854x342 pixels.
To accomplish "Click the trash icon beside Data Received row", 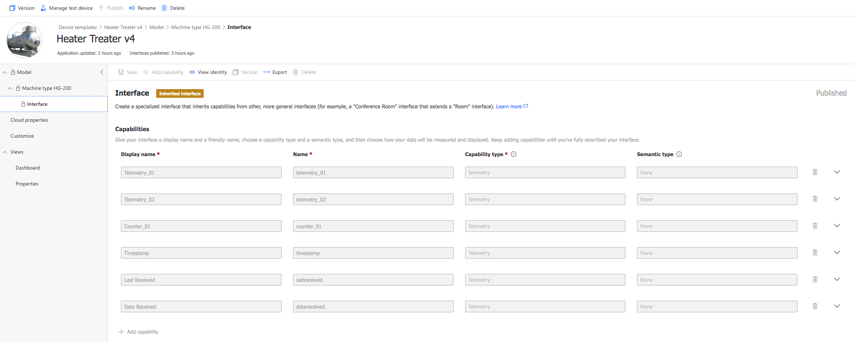I will coord(815,306).
